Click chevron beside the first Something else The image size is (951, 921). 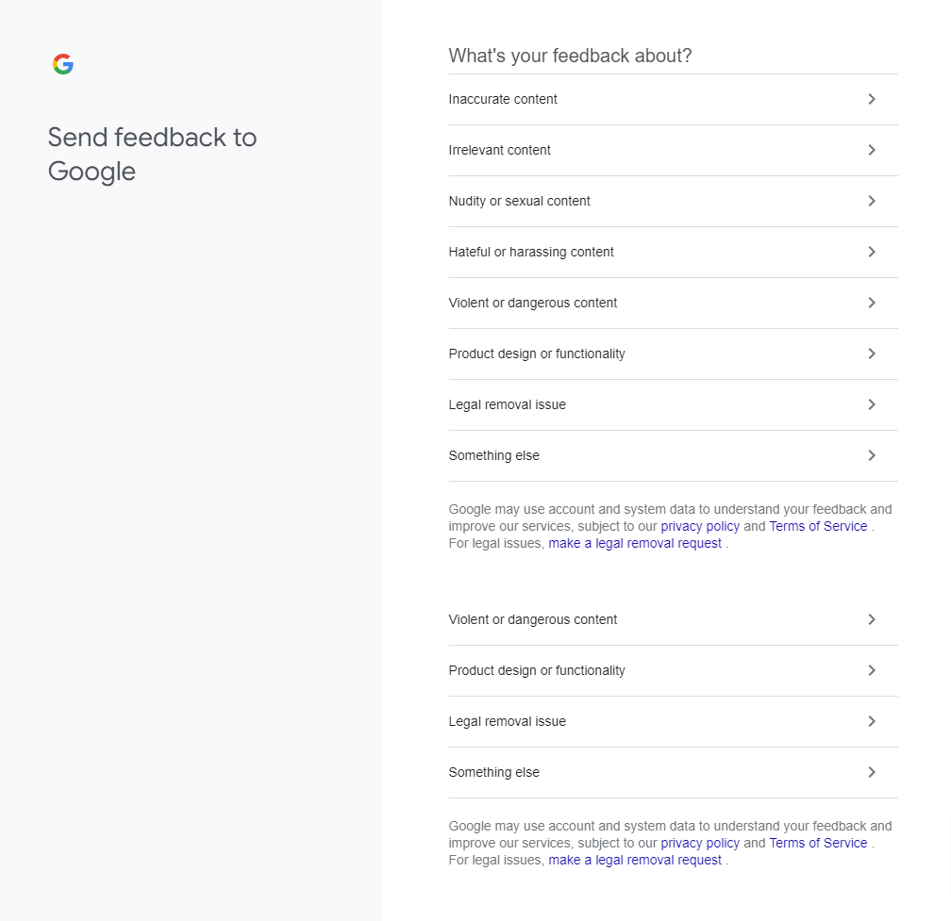click(872, 455)
